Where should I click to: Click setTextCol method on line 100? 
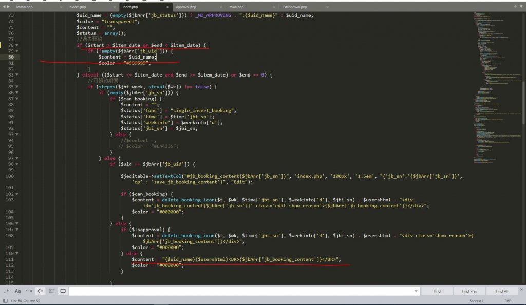[167, 176]
